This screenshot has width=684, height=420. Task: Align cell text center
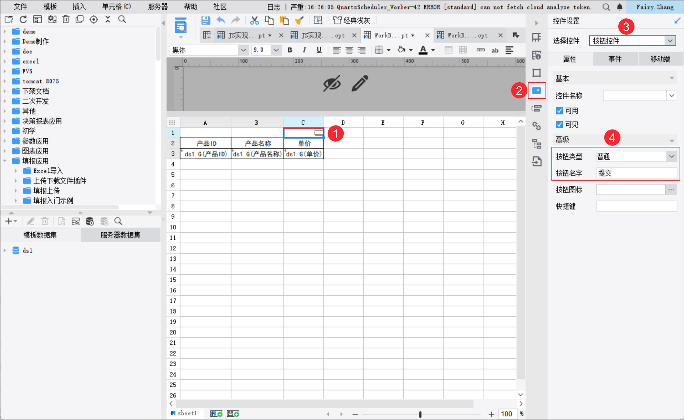click(349, 50)
